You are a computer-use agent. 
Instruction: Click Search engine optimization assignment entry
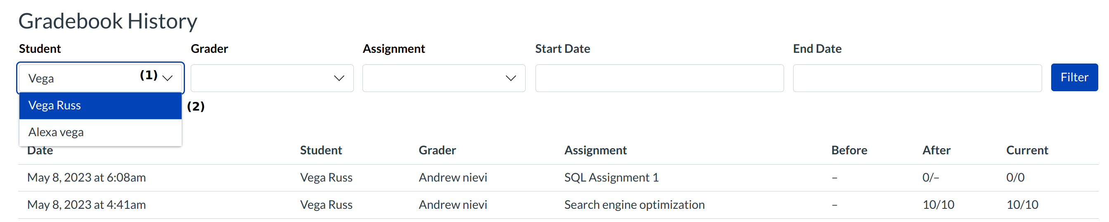tap(634, 205)
